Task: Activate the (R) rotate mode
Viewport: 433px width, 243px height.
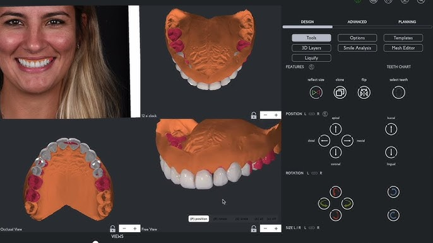Action: 220,218
